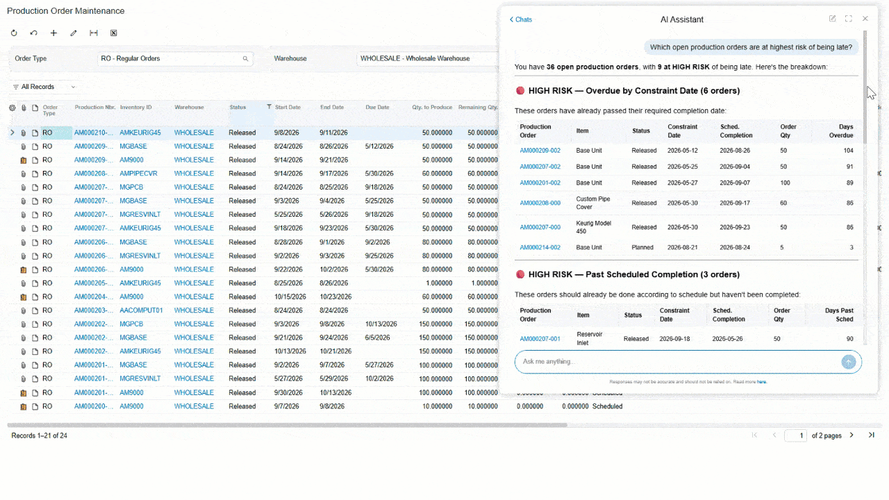Open the AM000204 production number link
The image size is (889, 500).
(94, 297)
